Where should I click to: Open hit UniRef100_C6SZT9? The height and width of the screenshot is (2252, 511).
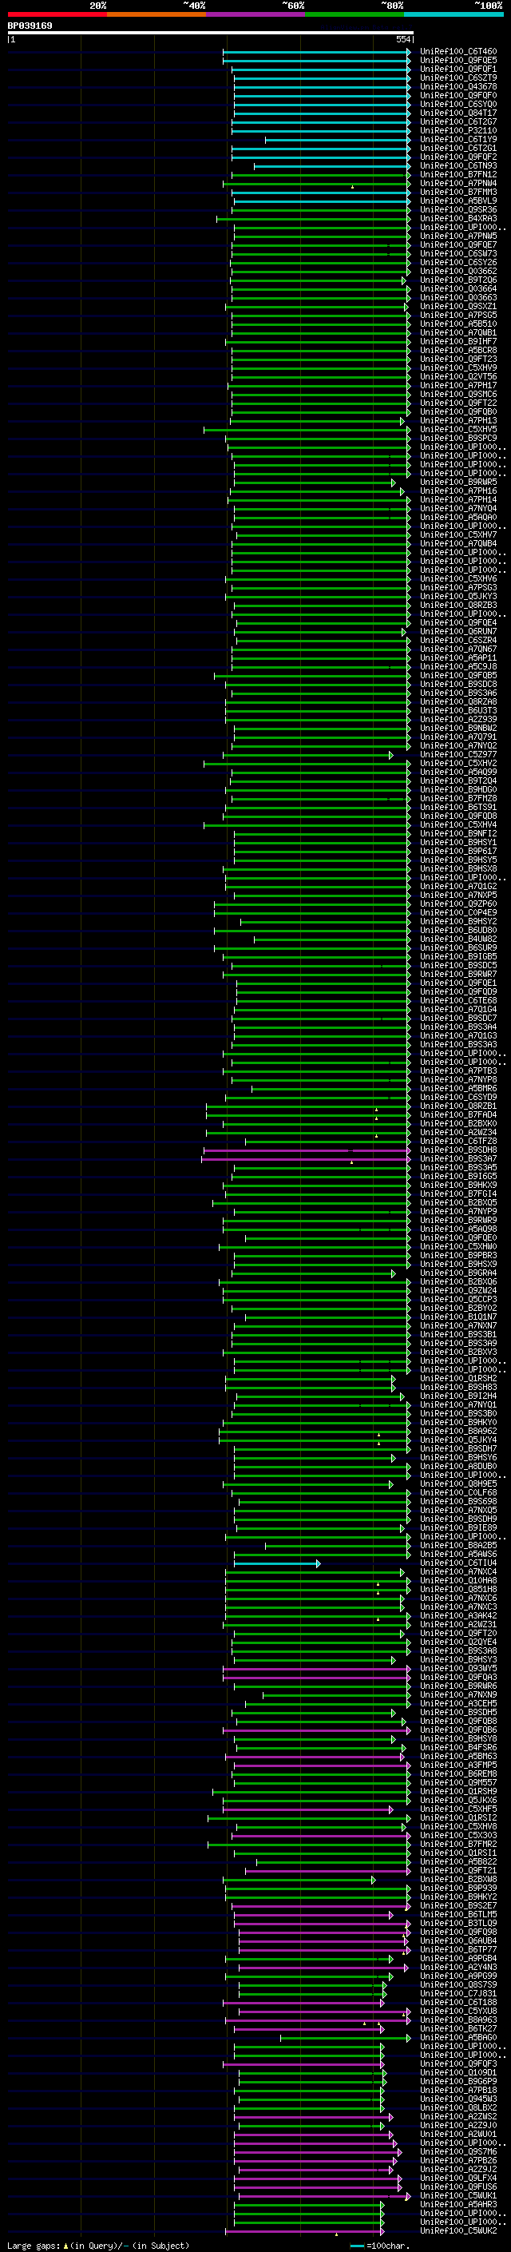coord(458,77)
